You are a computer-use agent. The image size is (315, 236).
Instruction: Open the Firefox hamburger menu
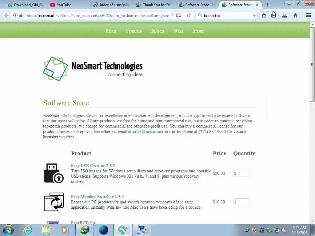[308, 15]
